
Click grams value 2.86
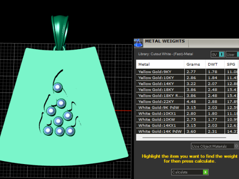(x=191, y=78)
